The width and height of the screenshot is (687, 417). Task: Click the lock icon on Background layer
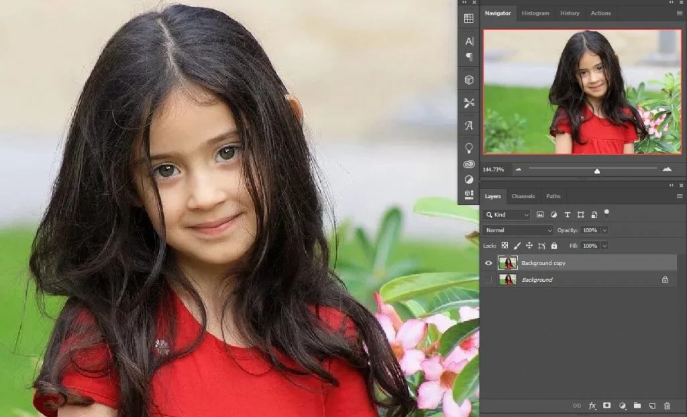point(665,280)
